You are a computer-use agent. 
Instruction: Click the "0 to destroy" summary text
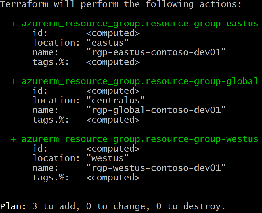[x=190, y=207]
